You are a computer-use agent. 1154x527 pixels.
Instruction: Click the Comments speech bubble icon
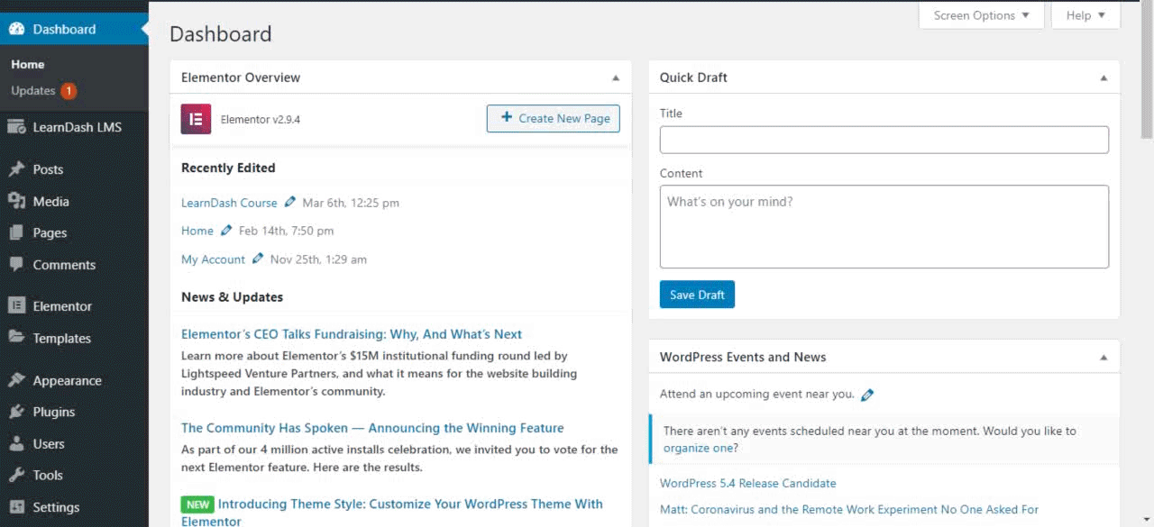point(16,265)
